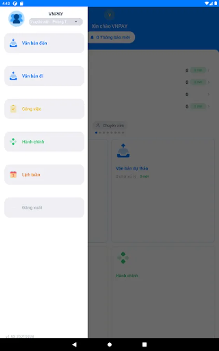Click the Văn bản đến inbox icon
219x351 pixels.
point(13,43)
